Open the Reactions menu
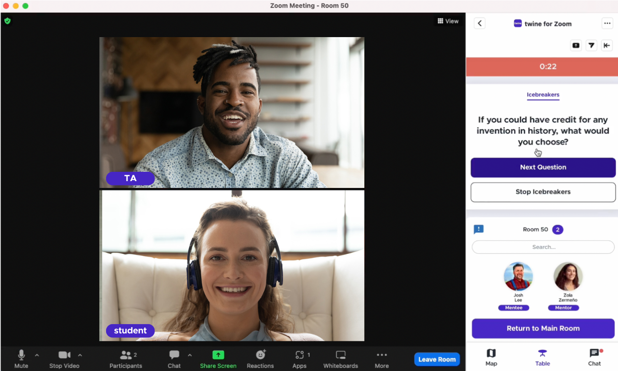 (x=260, y=359)
